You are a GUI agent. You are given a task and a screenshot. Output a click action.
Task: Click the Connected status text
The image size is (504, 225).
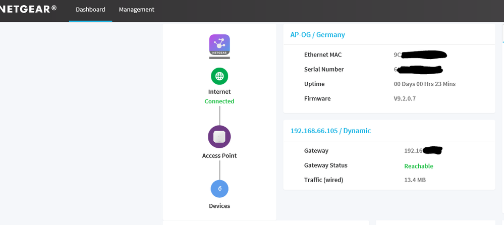pyautogui.click(x=219, y=101)
